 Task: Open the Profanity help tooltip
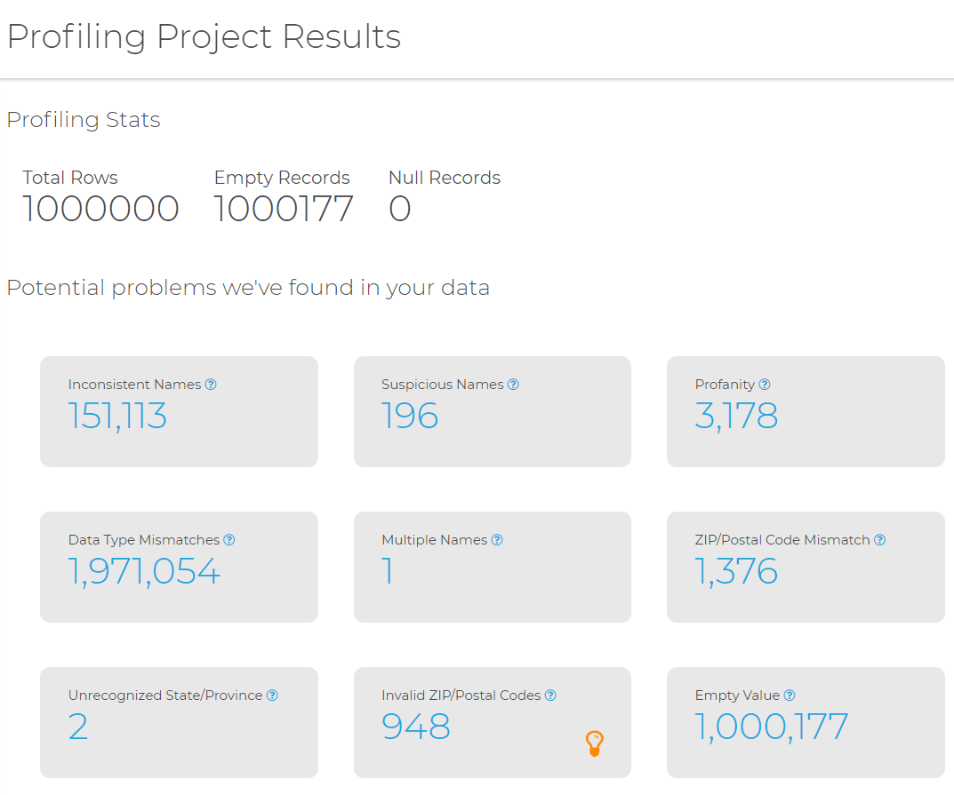point(765,384)
